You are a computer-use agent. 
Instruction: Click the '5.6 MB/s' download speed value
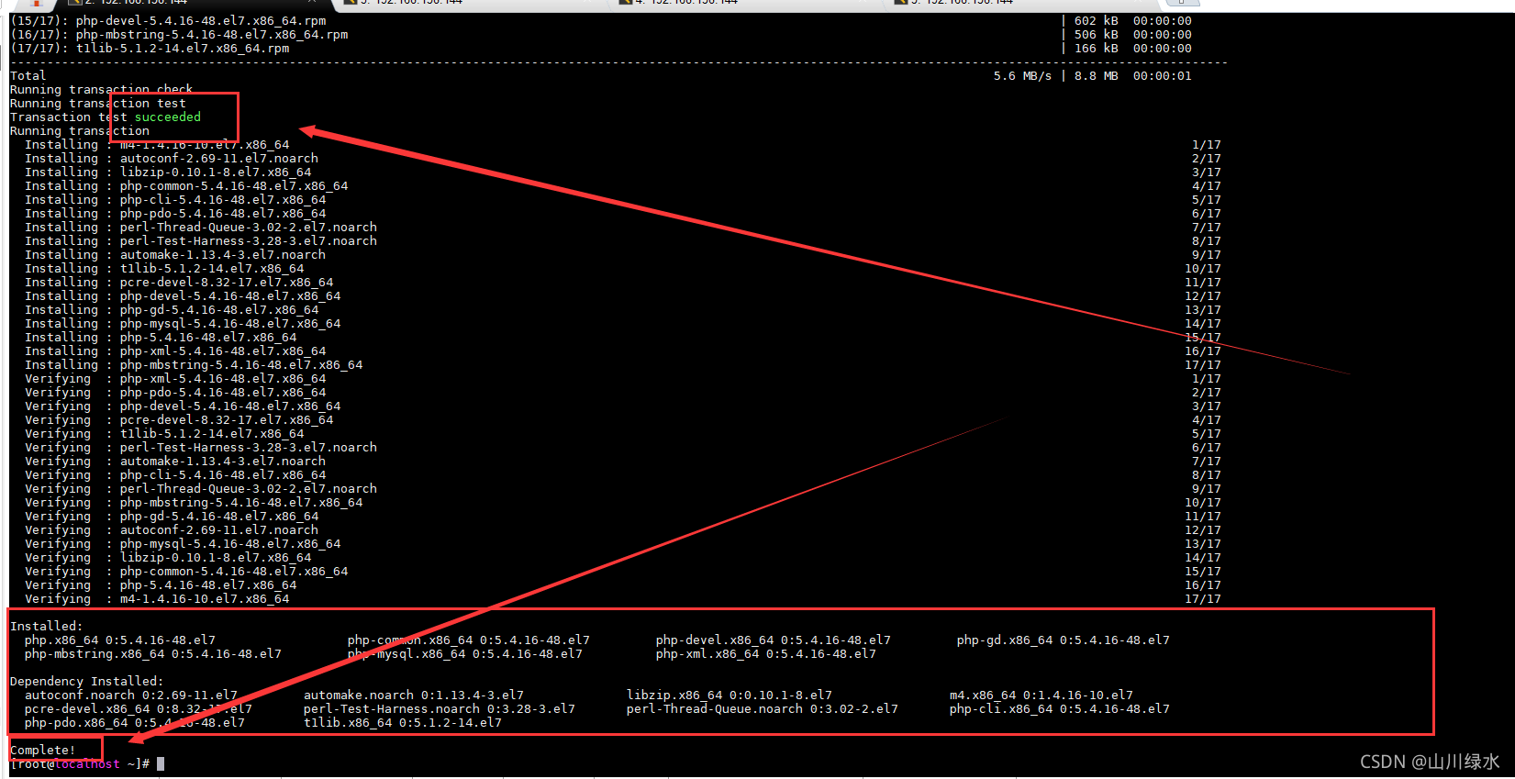tap(1023, 75)
